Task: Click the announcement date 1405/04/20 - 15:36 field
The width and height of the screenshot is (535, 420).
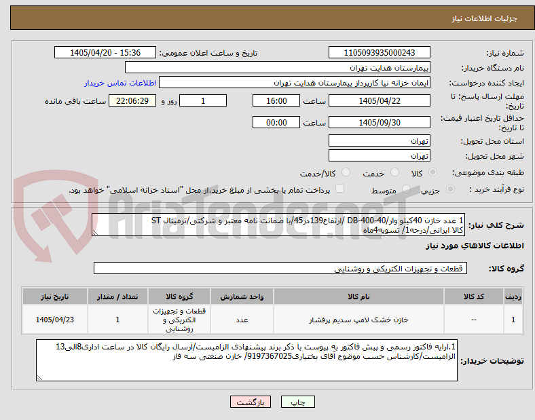Action: tap(105, 53)
